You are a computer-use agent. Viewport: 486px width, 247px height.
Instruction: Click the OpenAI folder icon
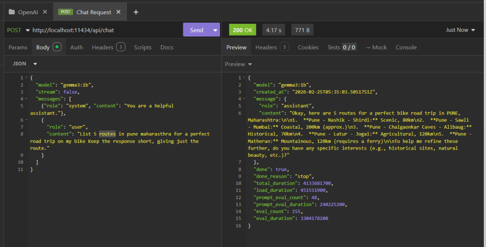pos(12,12)
